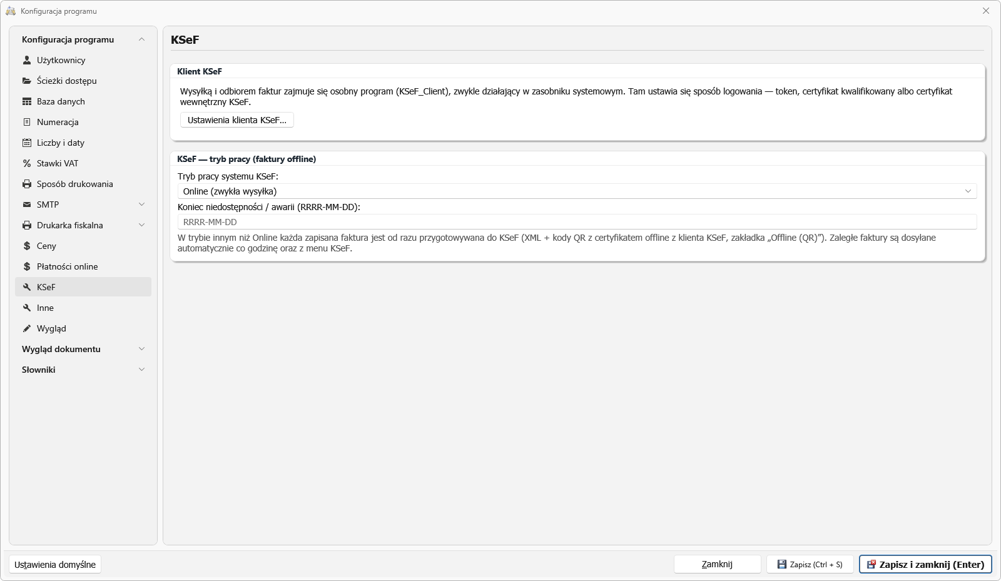This screenshot has width=1001, height=581.
Task: Focus the Koniec niedostępności date field
Action: 577,222
